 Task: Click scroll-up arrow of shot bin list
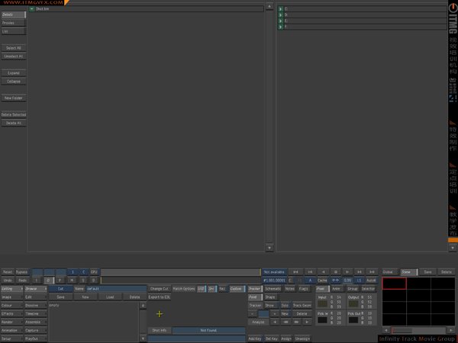269,6
